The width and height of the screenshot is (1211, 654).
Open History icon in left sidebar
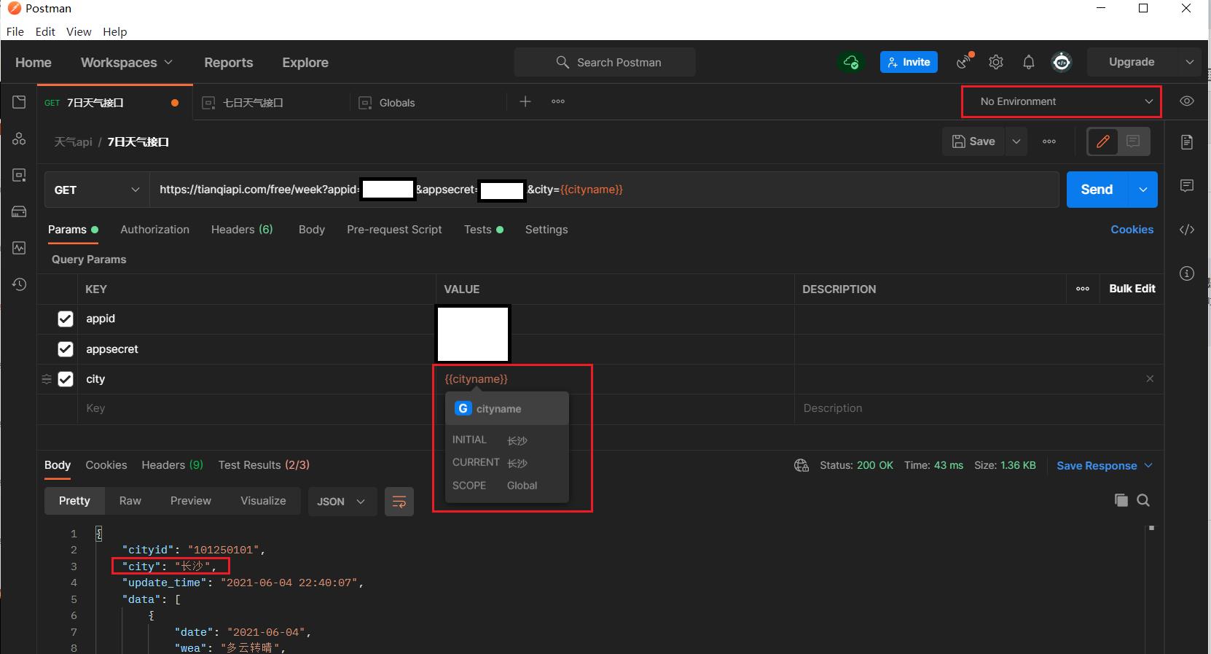19,284
